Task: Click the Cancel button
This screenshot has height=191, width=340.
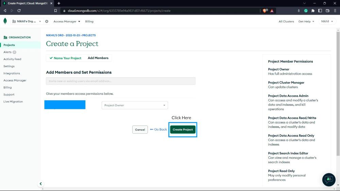Action: point(140,130)
